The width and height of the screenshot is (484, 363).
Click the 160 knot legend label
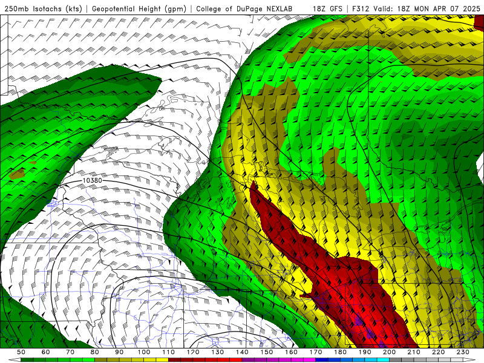pos(291,352)
